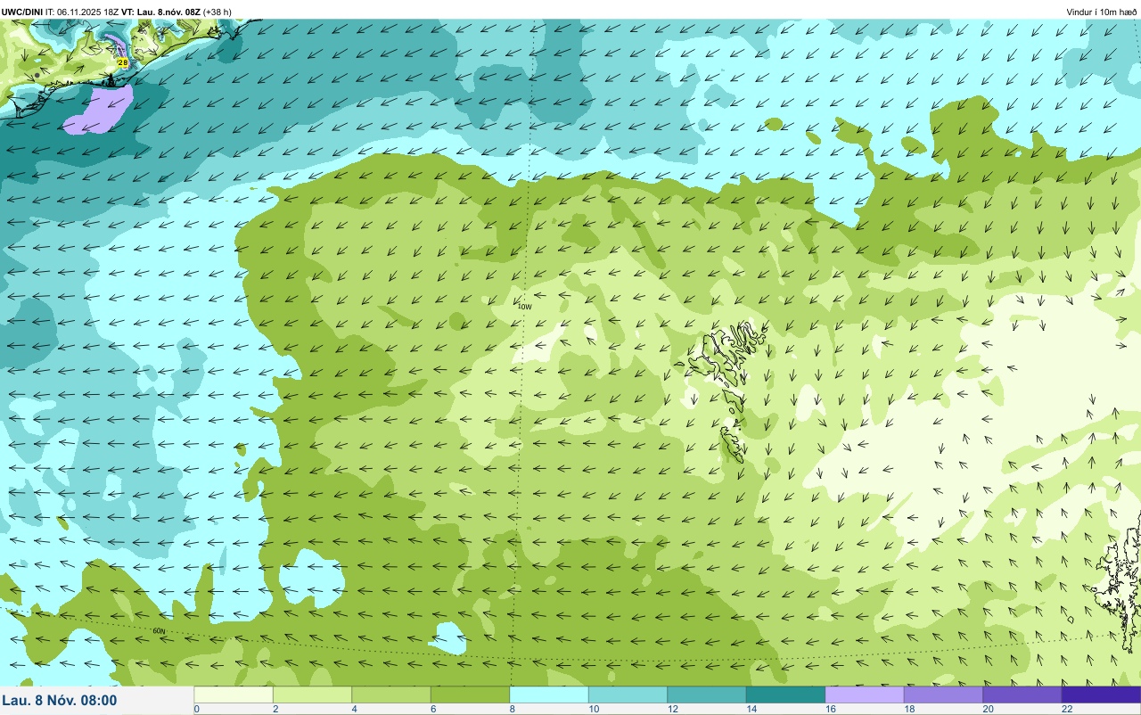Click the 2–4 m/s light green legend swatch
Screen dimensions: 1141x715
tap(312, 694)
